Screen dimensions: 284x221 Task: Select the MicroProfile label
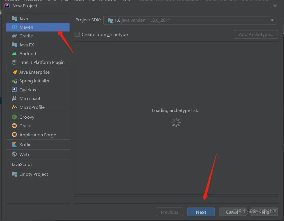pos(32,107)
